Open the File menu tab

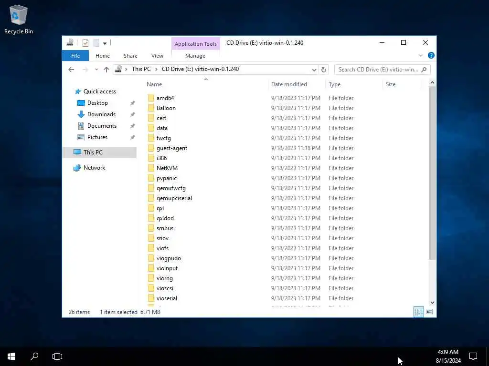tap(75, 56)
